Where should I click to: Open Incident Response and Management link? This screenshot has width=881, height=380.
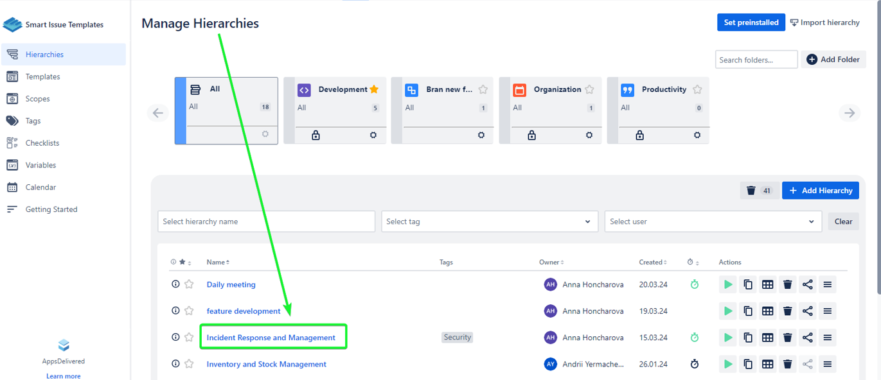[x=271, y=338]
